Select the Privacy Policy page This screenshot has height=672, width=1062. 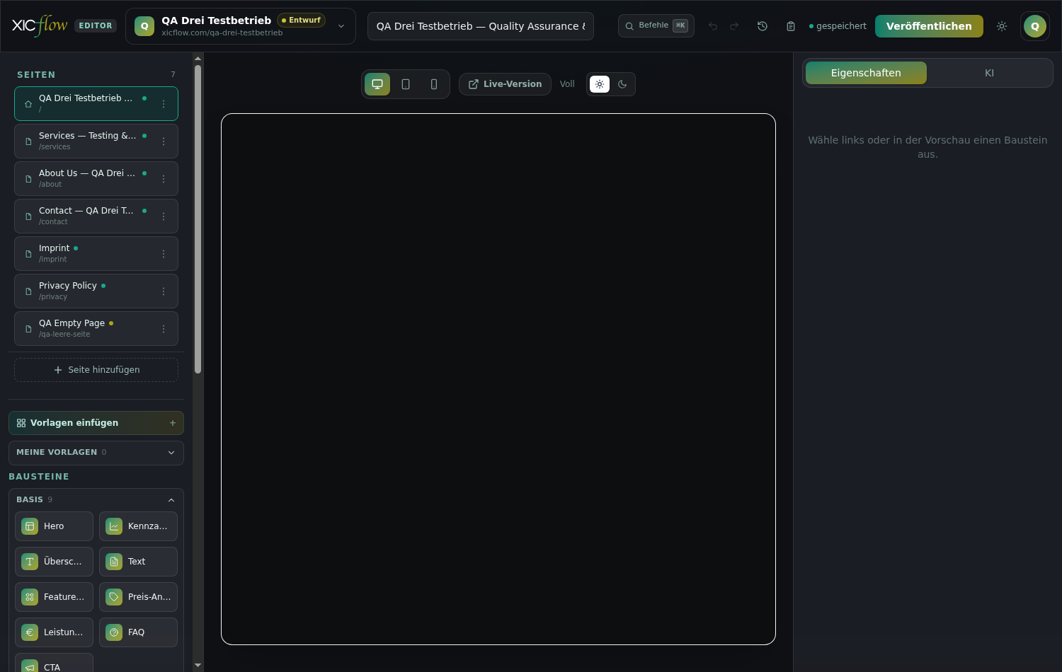pyautogui.click(x=96, y=291)
